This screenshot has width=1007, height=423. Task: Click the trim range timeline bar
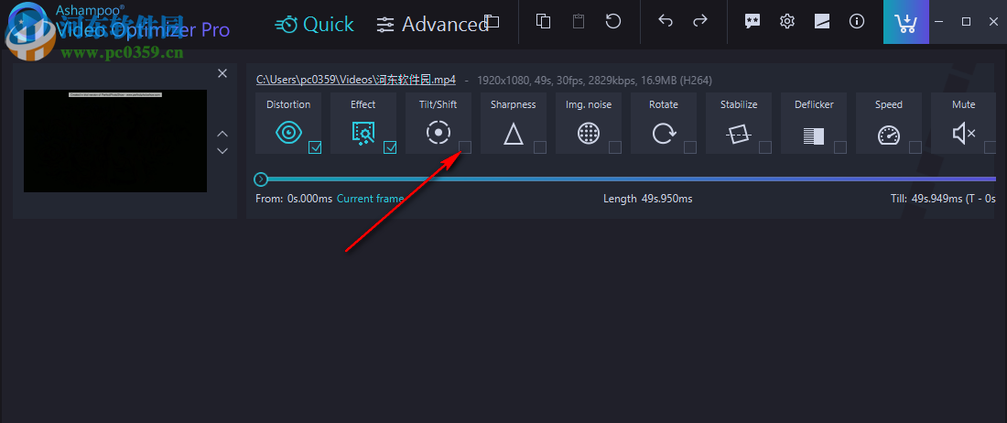[x=632, y=179]
